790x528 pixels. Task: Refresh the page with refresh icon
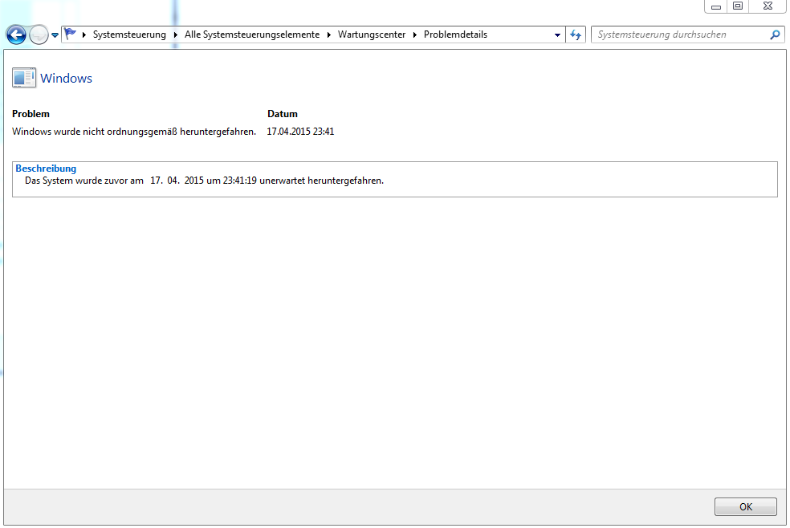(x=576, y=35)
